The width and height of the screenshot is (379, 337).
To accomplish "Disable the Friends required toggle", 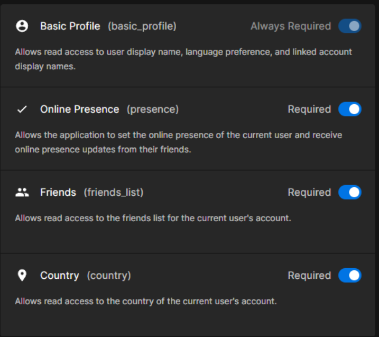I will click(x=350, y=193).
